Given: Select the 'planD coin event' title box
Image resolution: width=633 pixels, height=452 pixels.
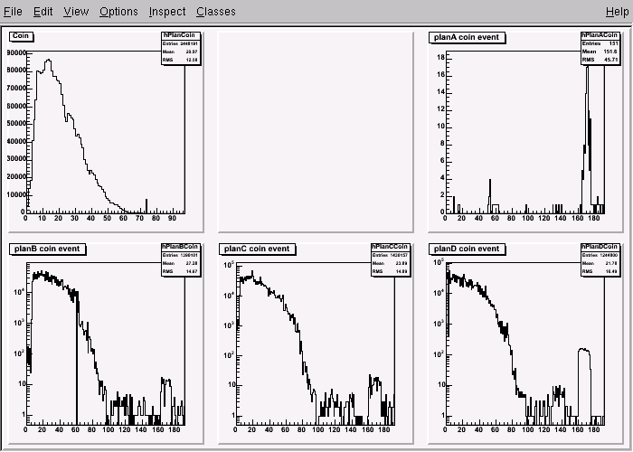Looking at the screenshot, I should coord(468,249).
